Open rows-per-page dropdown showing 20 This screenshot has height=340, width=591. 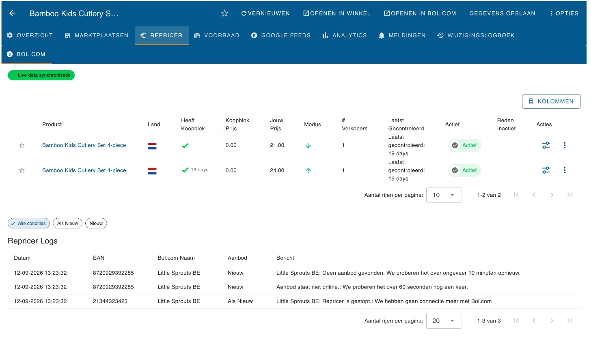[444, 321]
